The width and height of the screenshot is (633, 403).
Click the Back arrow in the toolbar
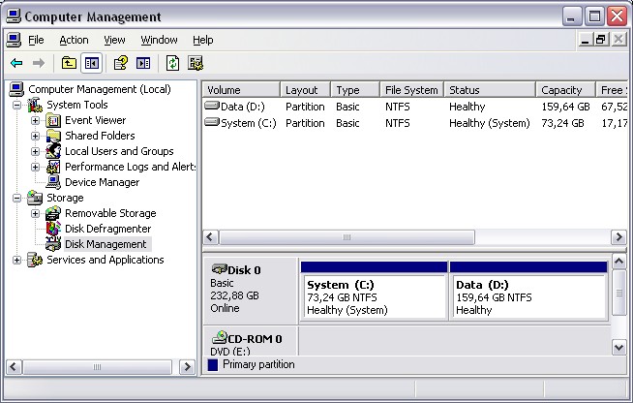tap(16, 63)
